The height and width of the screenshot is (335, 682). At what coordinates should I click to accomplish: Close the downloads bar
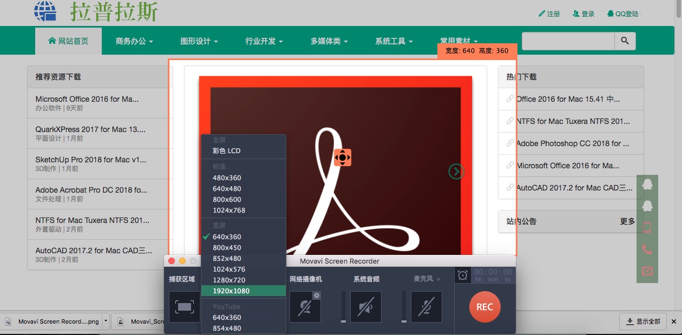point(674,321)
